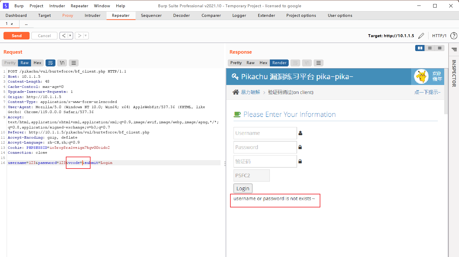Viewport: 459px width, 257px height.
Task: Switch to the Proxy tab
Action: point(68,15)
